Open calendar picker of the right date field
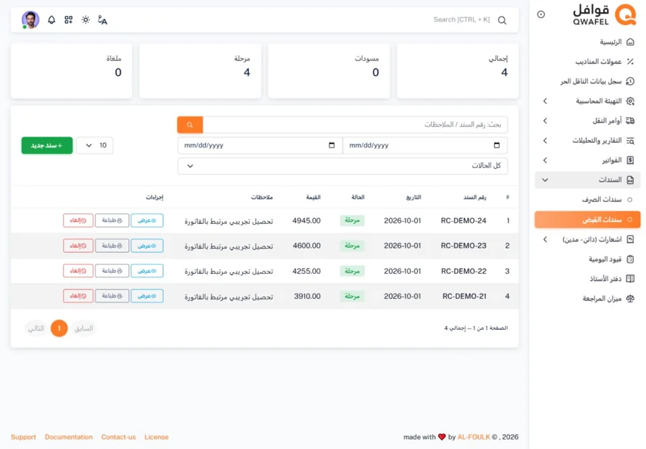The width and height of the screenshot is (646, 449). pyautogui.click(x=497, y=145)
